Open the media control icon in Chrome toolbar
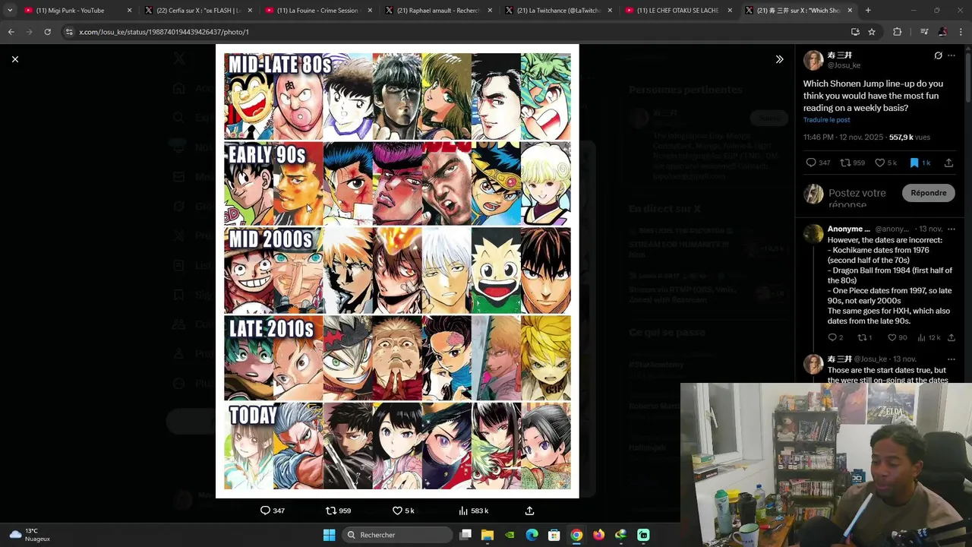Screen dimensions: 972x547 924,32
